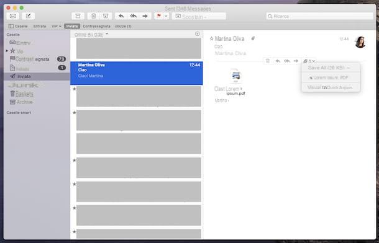The image size is (379, 243).
Task: Click the filter circle icon in list header
Action: point(198,34)
